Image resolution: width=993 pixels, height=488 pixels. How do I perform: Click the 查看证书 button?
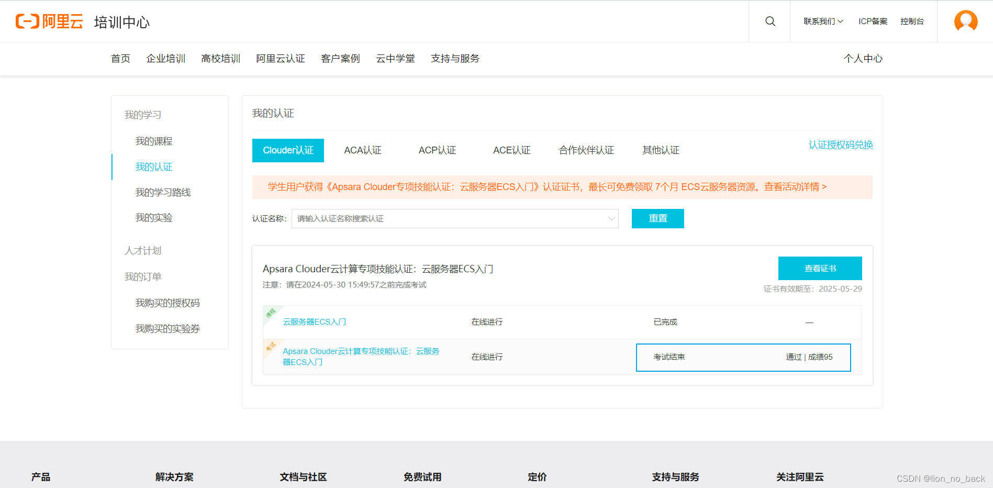[x=820, y=269]
